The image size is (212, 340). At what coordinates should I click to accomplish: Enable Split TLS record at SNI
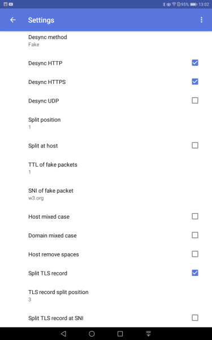point(195,318)
